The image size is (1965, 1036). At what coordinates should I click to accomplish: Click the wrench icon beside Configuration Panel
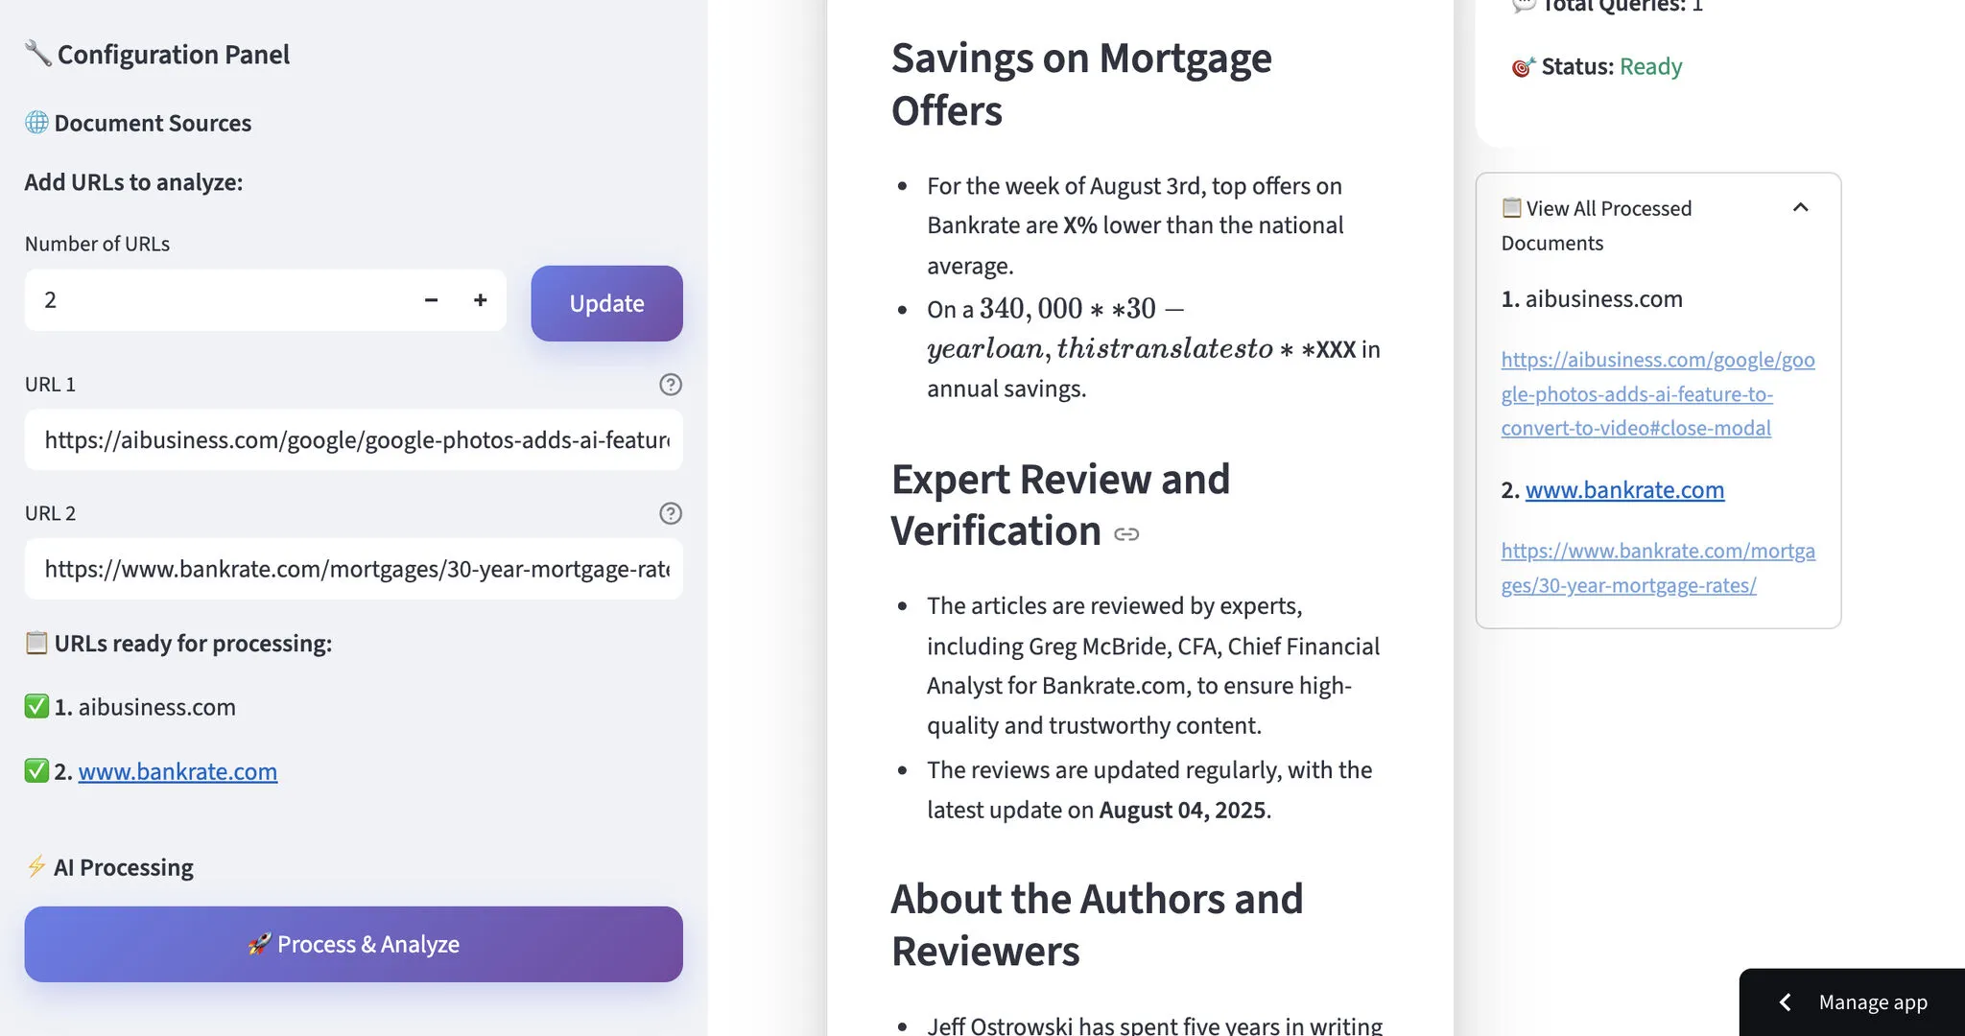(x=37, y=54)
